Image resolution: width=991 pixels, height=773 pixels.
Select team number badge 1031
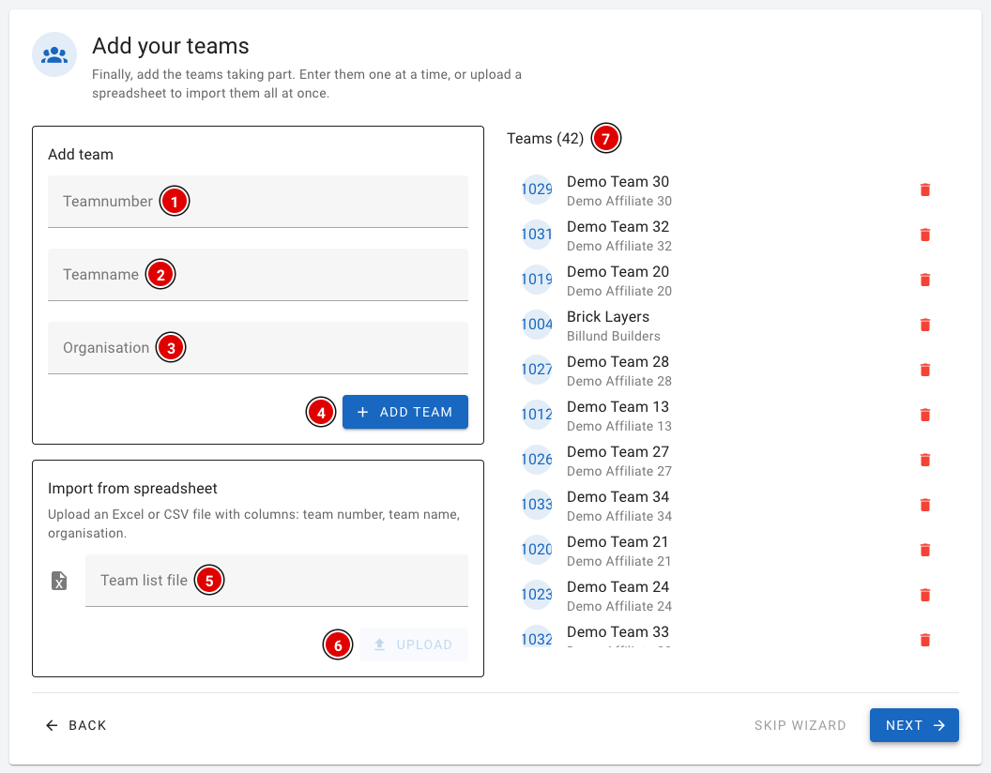pos(537,235)
